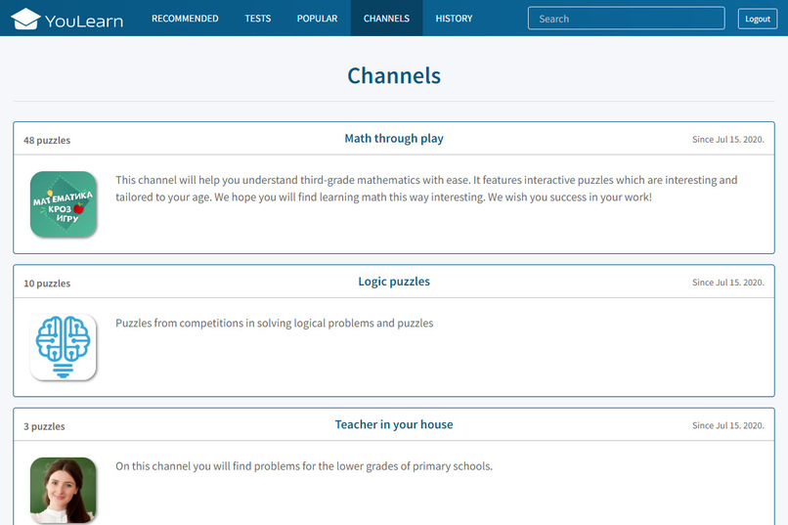Click the Search input field
Image resolution: width=788 pixels, height=525 pixels.
[x=626, y=19]
